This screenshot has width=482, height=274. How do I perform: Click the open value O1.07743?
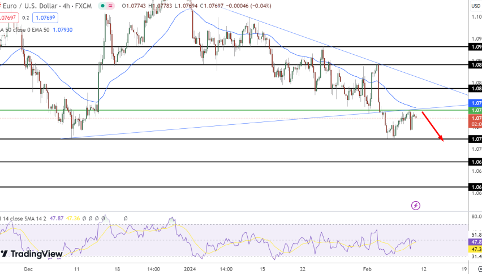(x=134, y=6)
